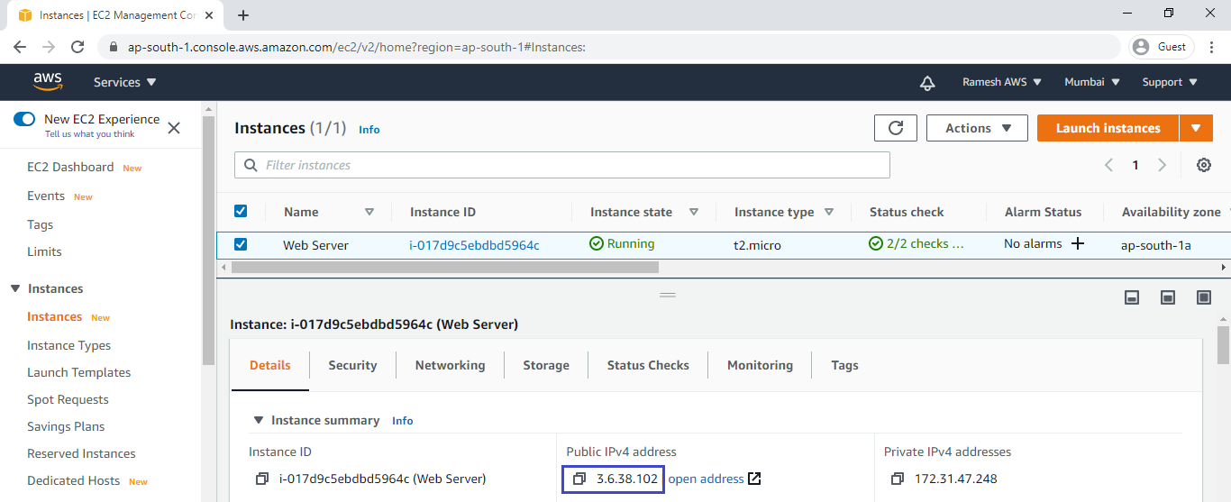Image resolution: width=1231 pixels, height=502 pixels.
Task: Click Info link next to Instance summary
Action: tap(402, 421)
